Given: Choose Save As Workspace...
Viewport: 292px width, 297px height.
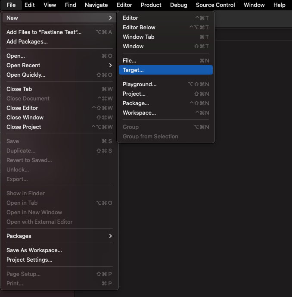Looking at the screenshot, I should pyautogui.click(x=34, y=250).
